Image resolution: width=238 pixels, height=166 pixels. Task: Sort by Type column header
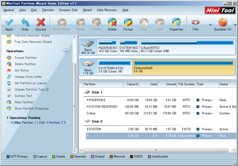(207, 84)
